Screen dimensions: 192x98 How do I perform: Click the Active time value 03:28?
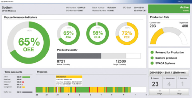click(x=19, y=77)
